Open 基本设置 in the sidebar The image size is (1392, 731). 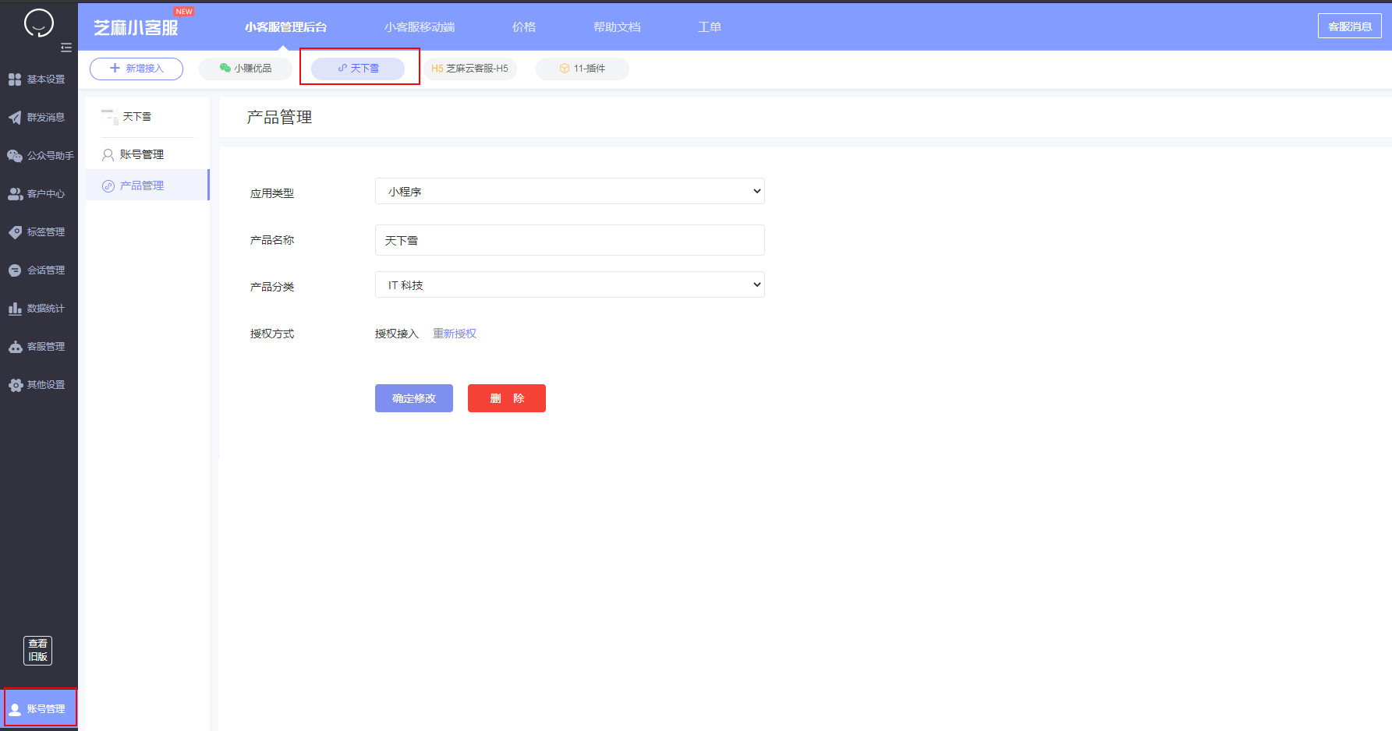pos(39,79)
